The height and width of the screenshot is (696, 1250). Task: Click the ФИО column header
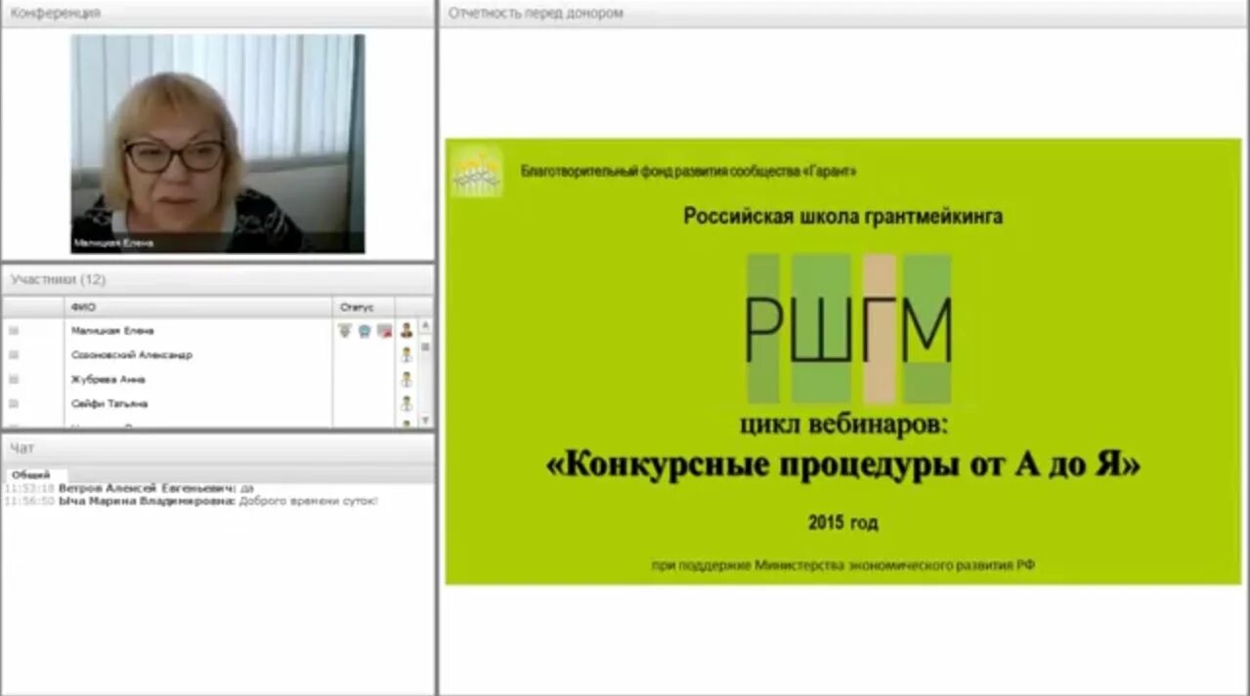point(200,307)
